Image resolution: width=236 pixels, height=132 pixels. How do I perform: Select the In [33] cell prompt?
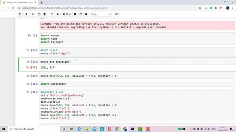[32, 50]
